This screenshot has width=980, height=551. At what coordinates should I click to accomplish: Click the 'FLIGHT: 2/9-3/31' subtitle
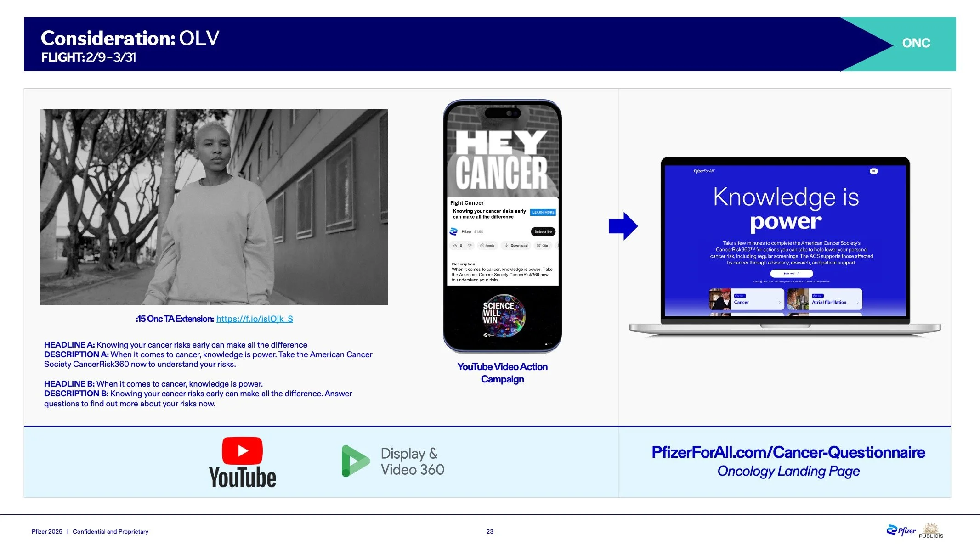(89, 57)
